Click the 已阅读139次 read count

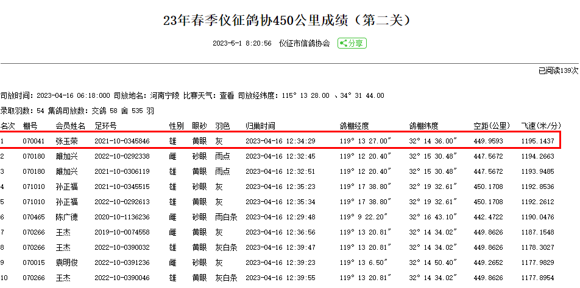tap(558, 71)
